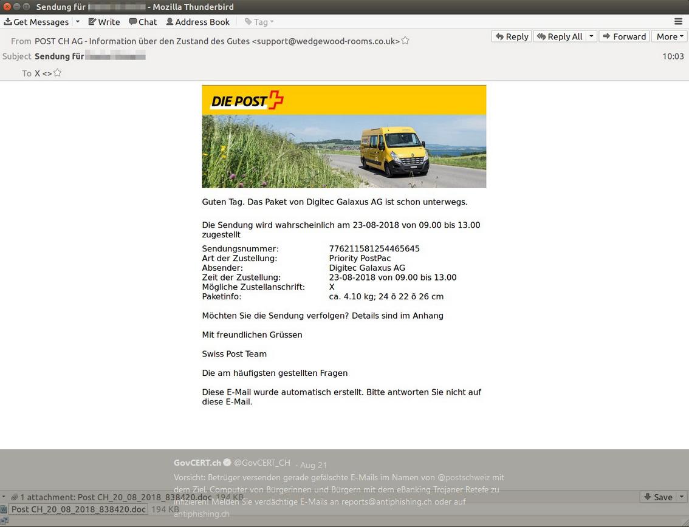Click the Word document icon of the attachment
Image resolution: width=689 pixels, height=527 pixels.
(x=4, y=509)
